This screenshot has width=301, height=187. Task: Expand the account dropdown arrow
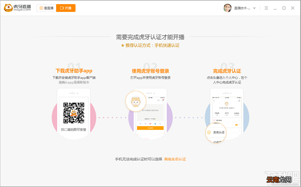(x=254, y=8)
